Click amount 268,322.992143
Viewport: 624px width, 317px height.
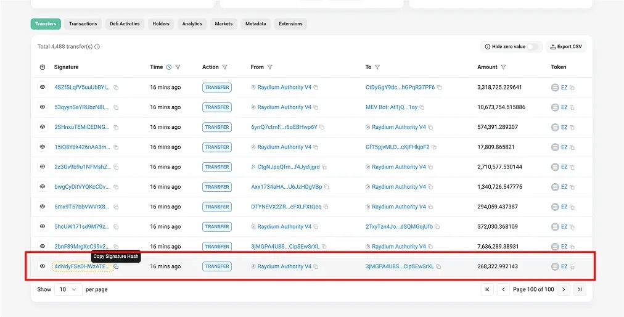point(498,266)
